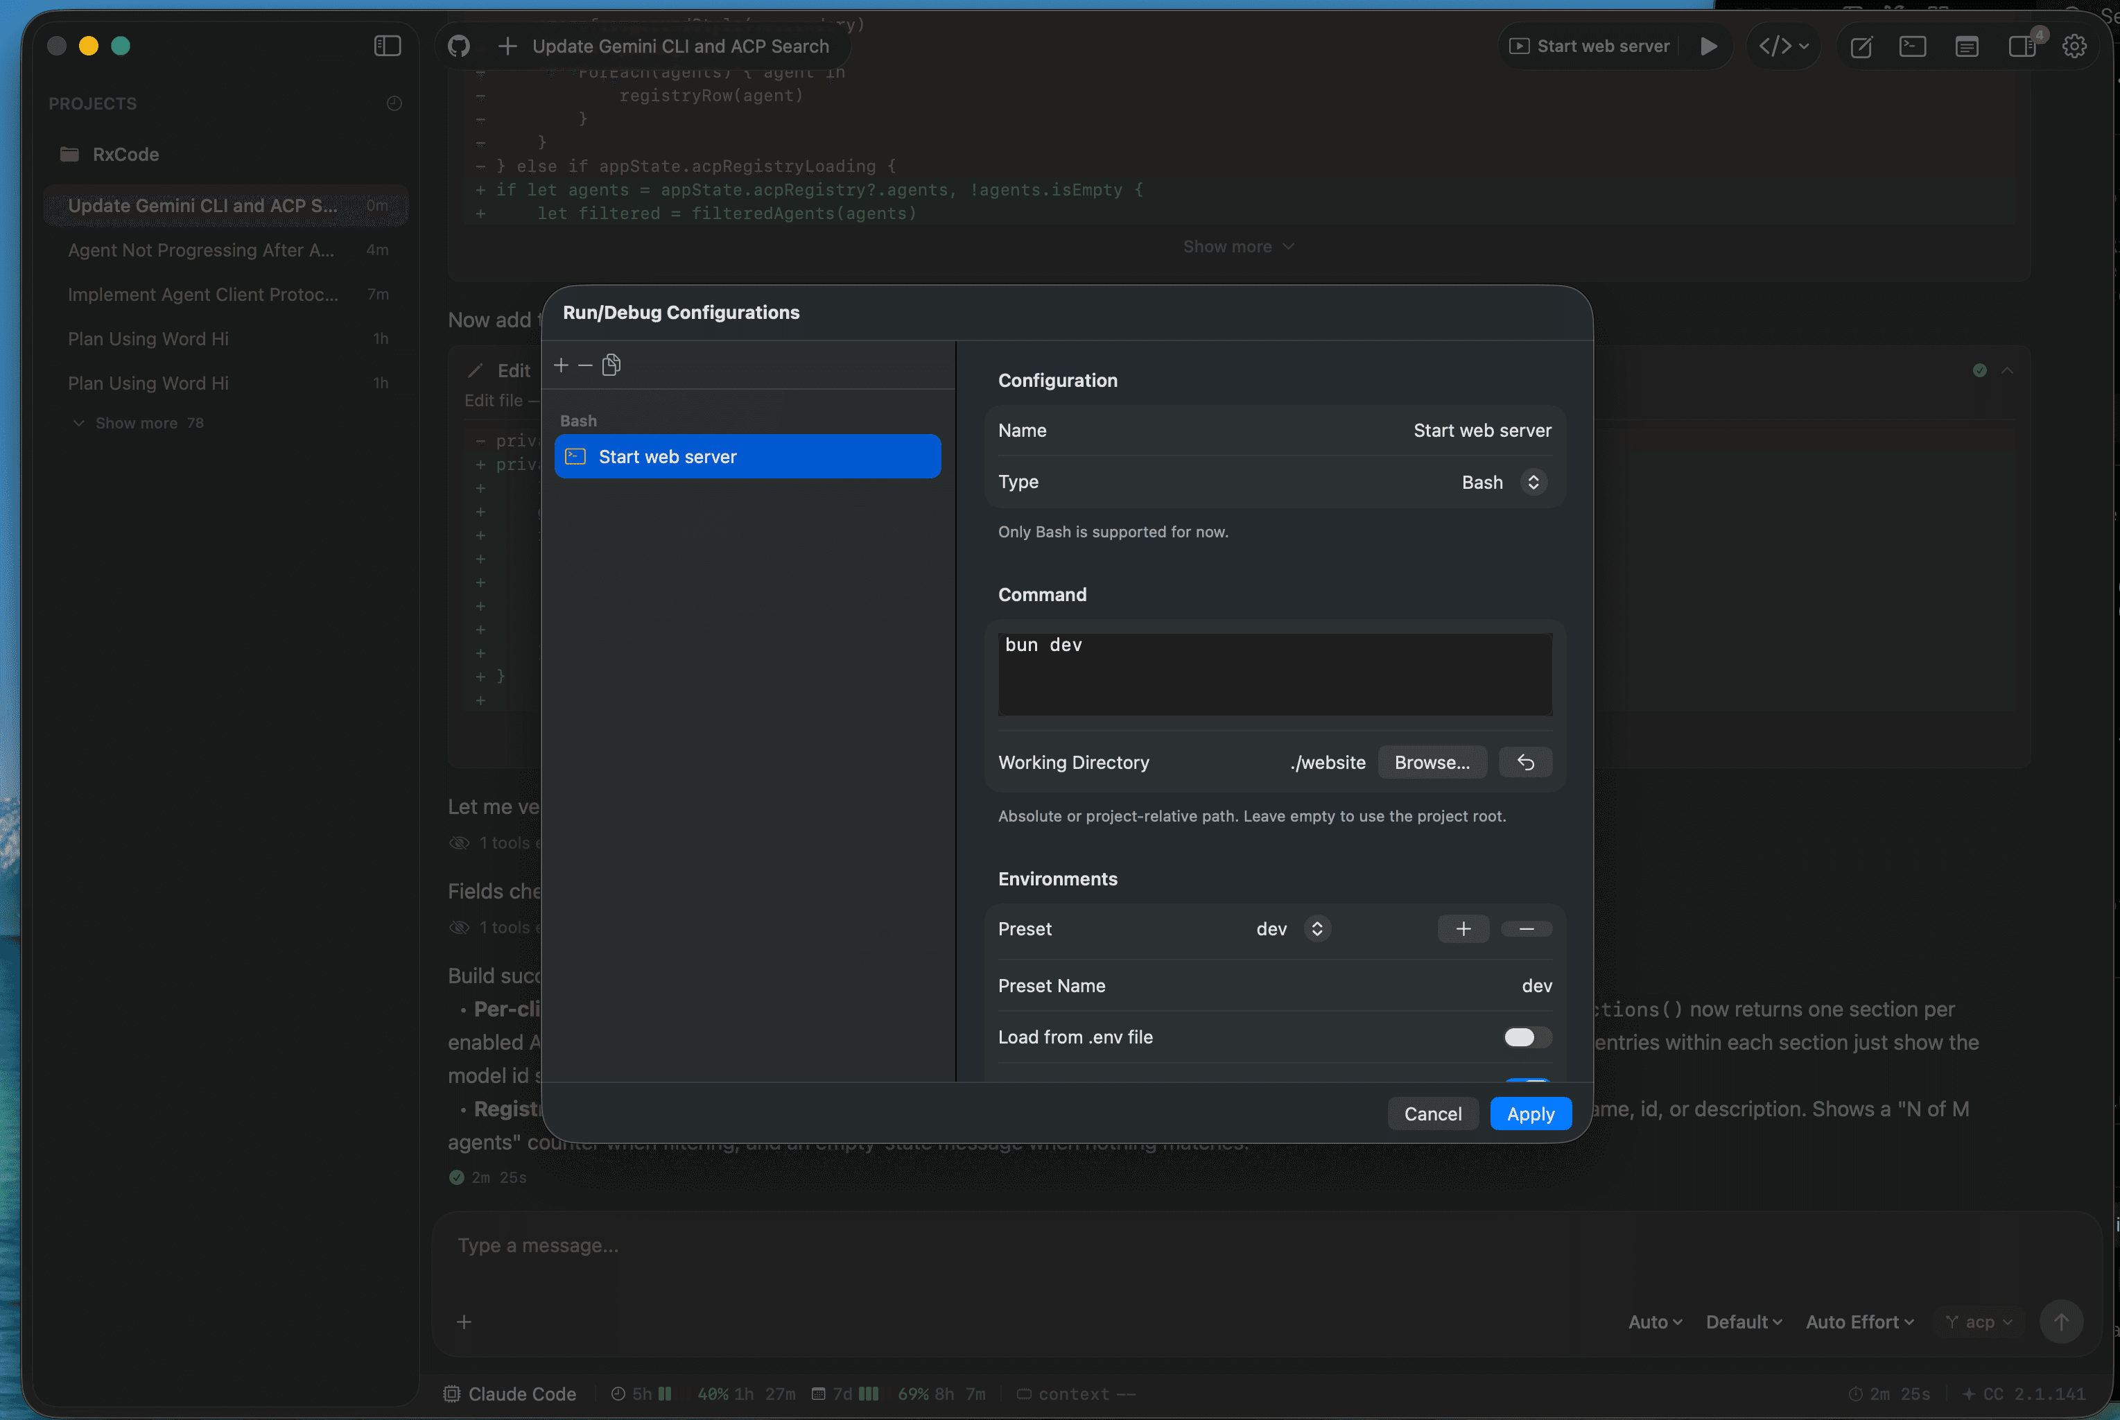Toggle the sidebar panel icon
2120x1420 pixels.
coord(388,45)
